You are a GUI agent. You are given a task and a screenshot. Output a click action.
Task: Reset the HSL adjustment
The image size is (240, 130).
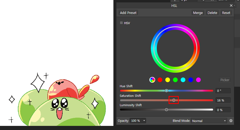[226, 13]
